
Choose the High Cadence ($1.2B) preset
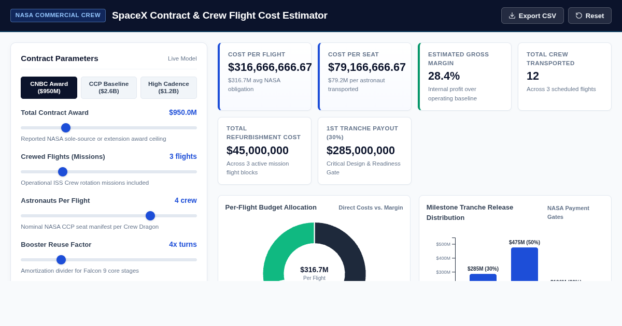(168, 87)
